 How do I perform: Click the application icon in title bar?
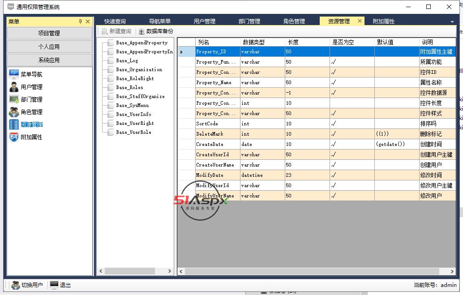[x=11, y=7]
